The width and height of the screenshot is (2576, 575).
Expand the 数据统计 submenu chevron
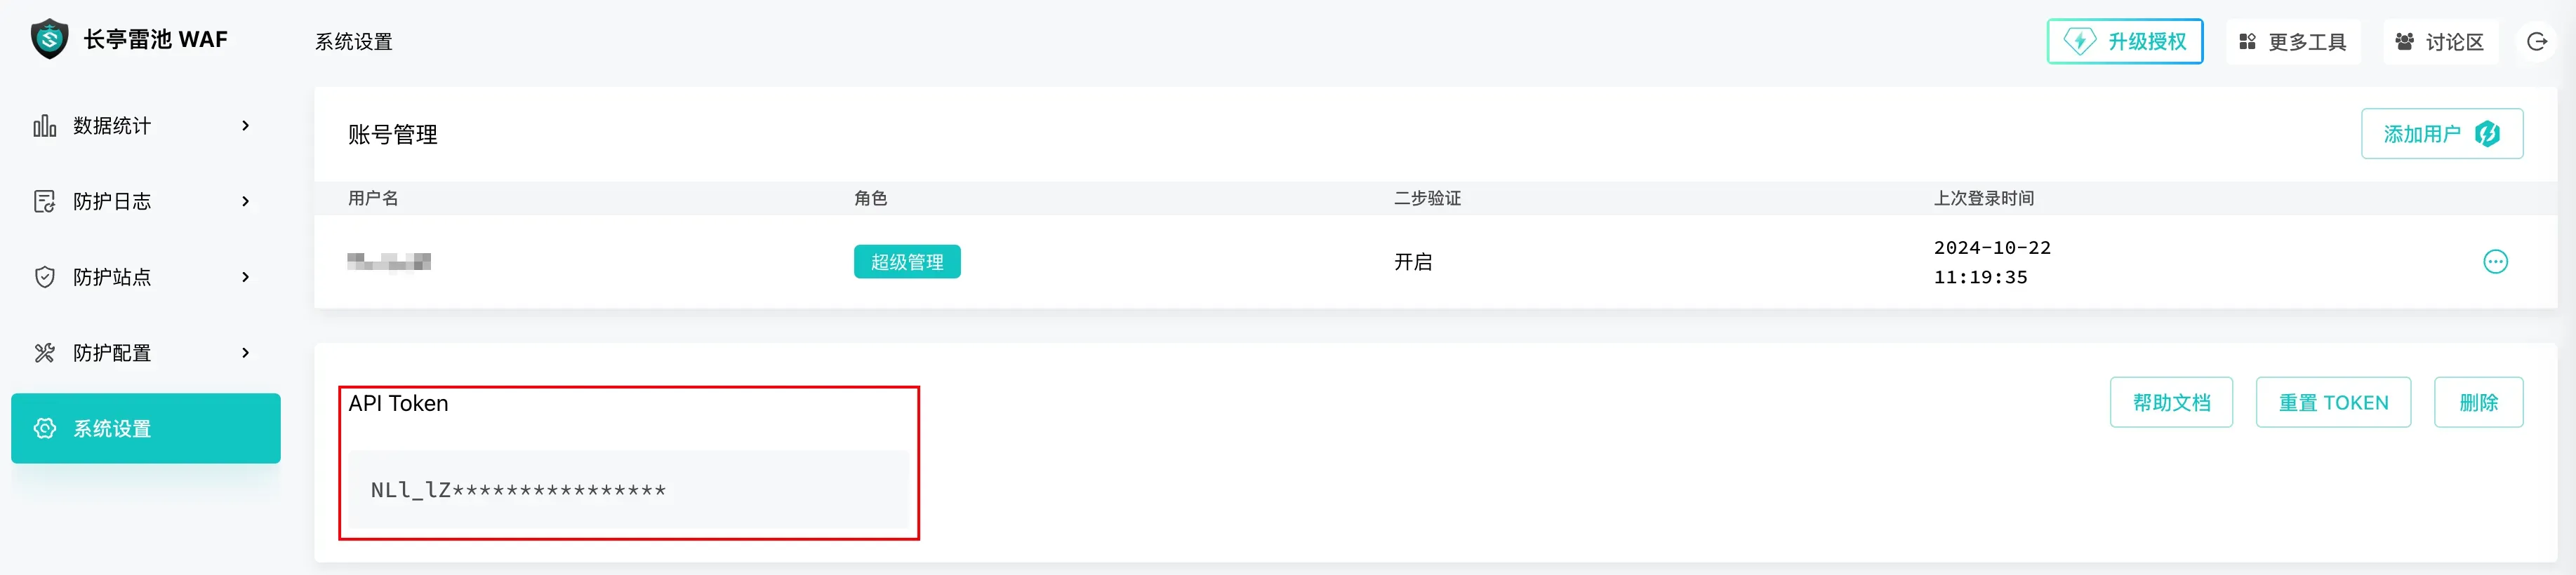click(x=245, y=126)
